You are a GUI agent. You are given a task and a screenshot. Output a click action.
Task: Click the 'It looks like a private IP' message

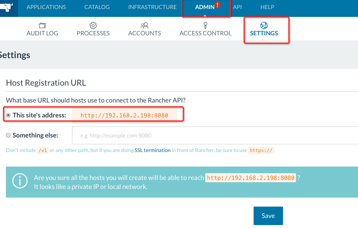point(91,187)
